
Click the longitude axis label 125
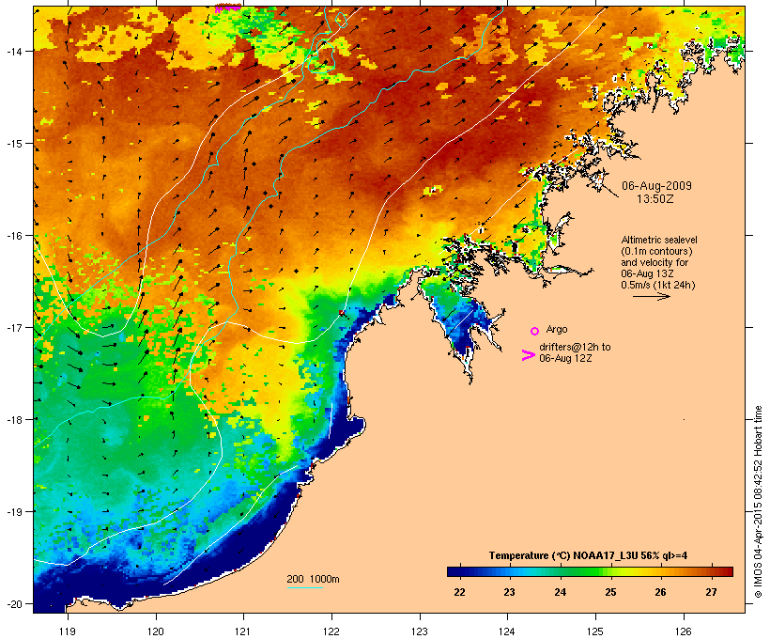pos(595,631)
